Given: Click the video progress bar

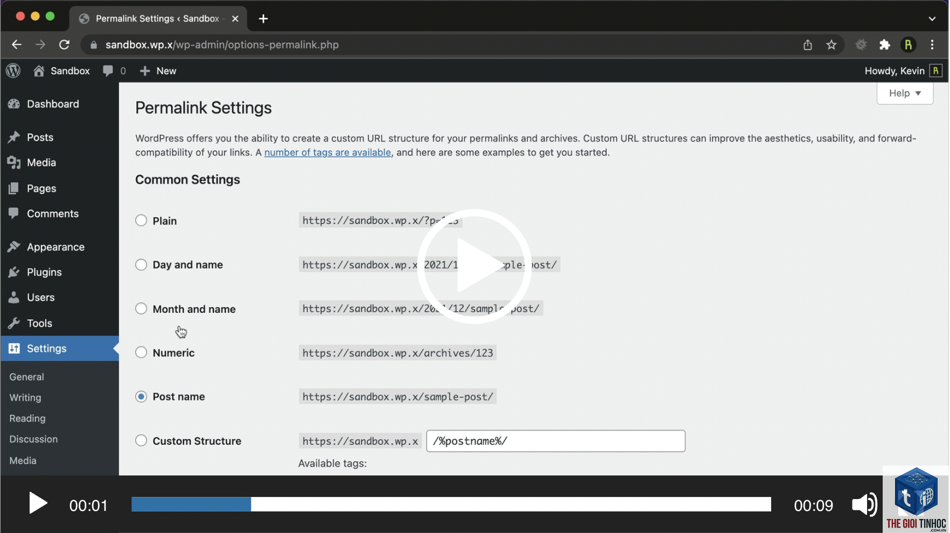Looking at the screenshot, I should pyautogui.click(x=451, y=504).
